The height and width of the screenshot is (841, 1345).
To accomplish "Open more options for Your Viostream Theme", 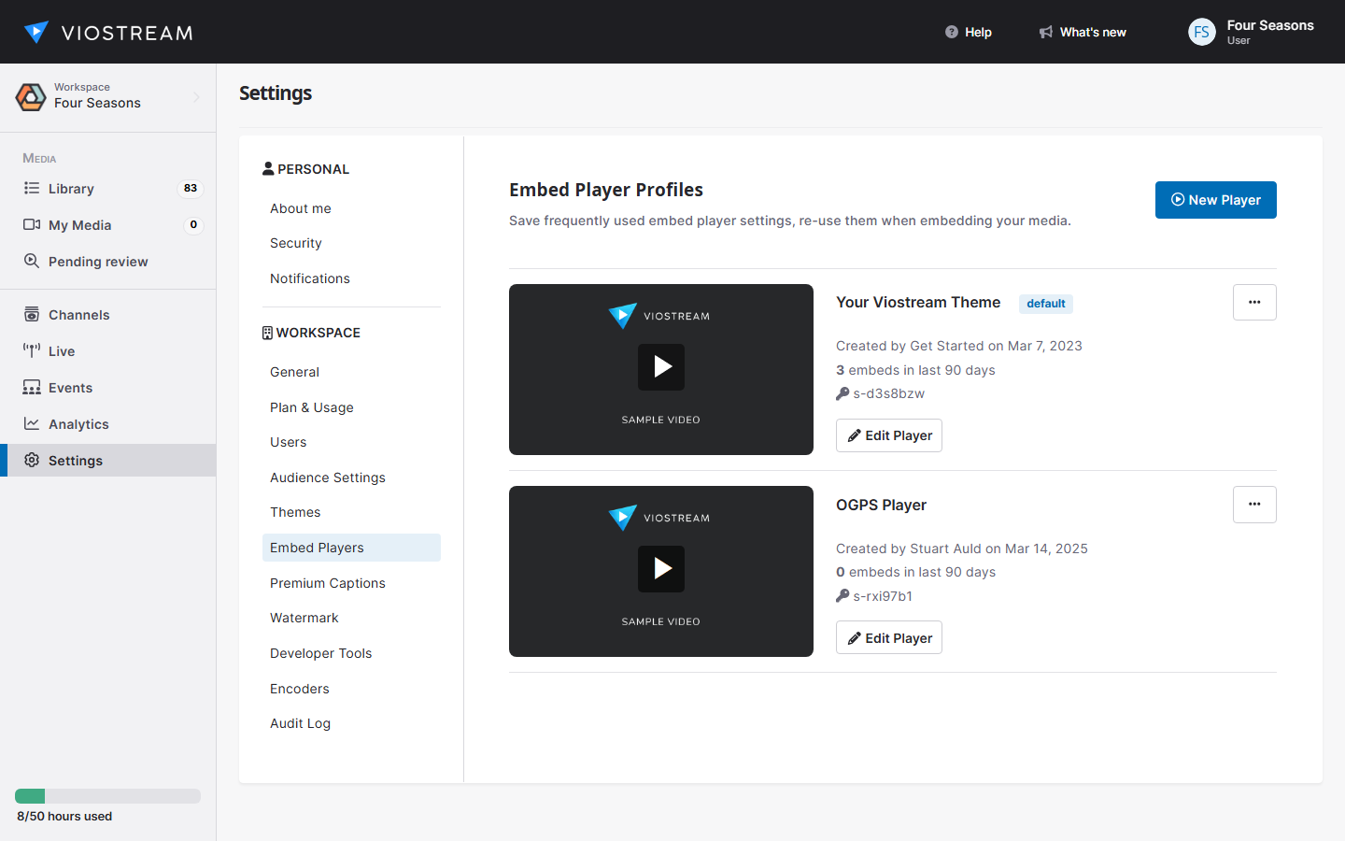I will click(1254, 302).
